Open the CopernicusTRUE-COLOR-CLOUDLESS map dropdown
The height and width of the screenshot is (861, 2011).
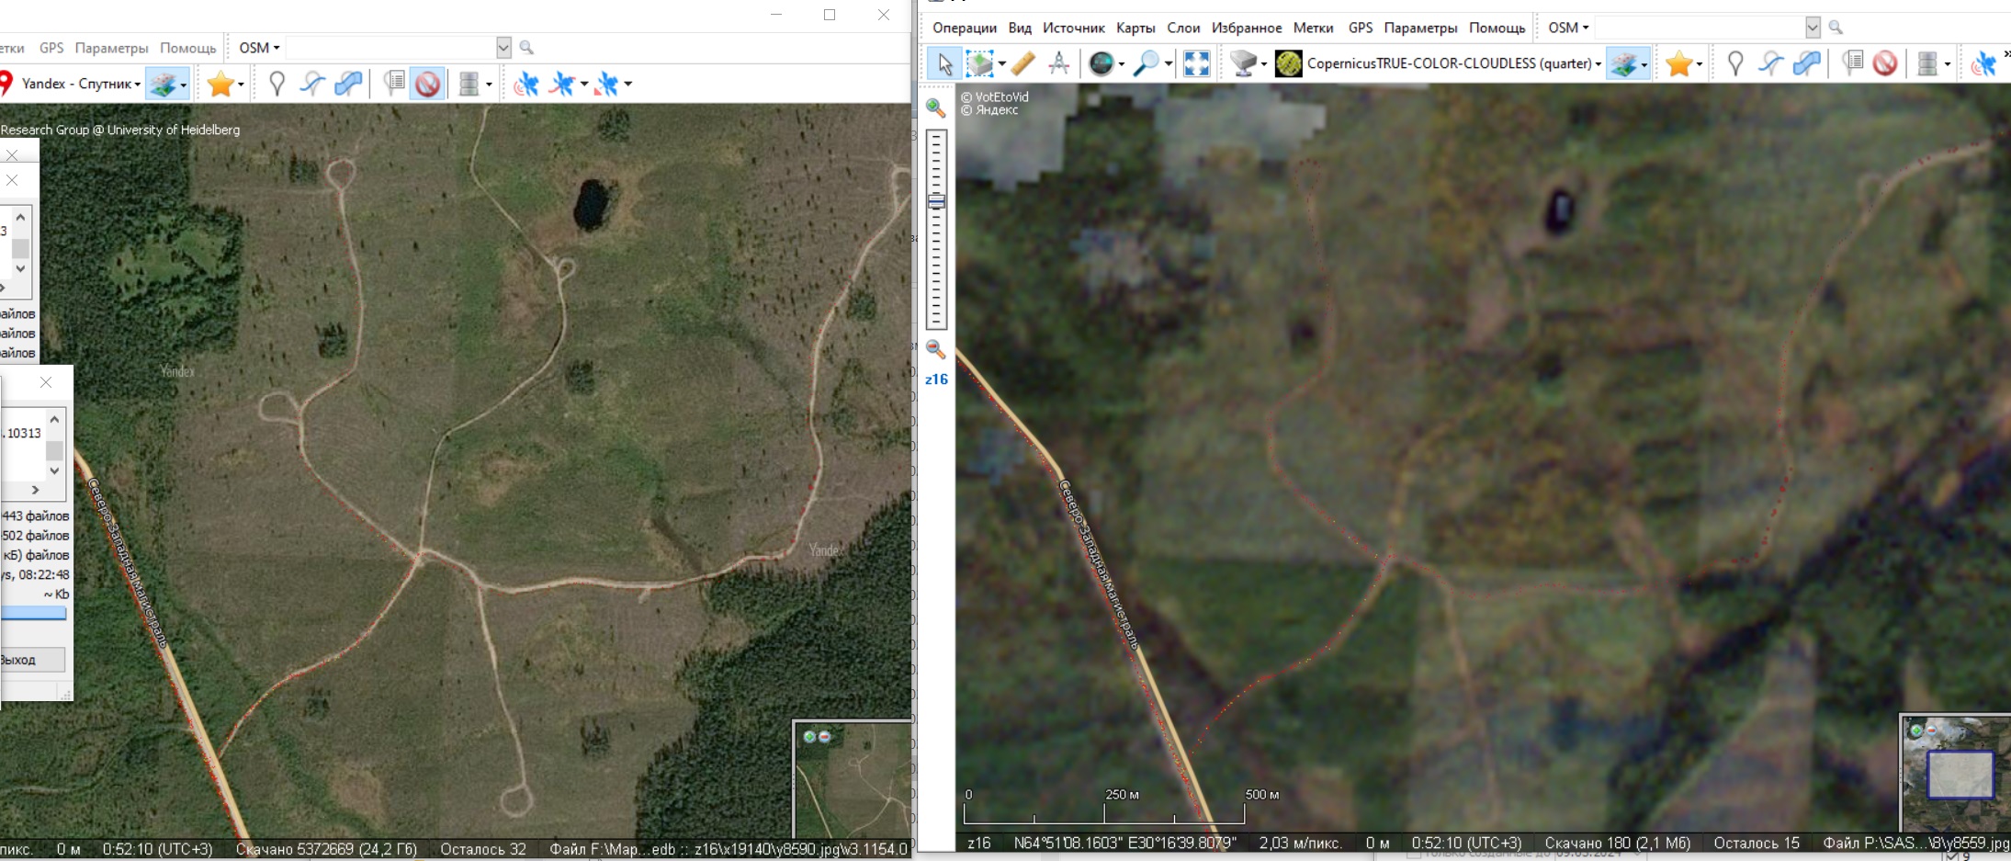[1598, 63]
